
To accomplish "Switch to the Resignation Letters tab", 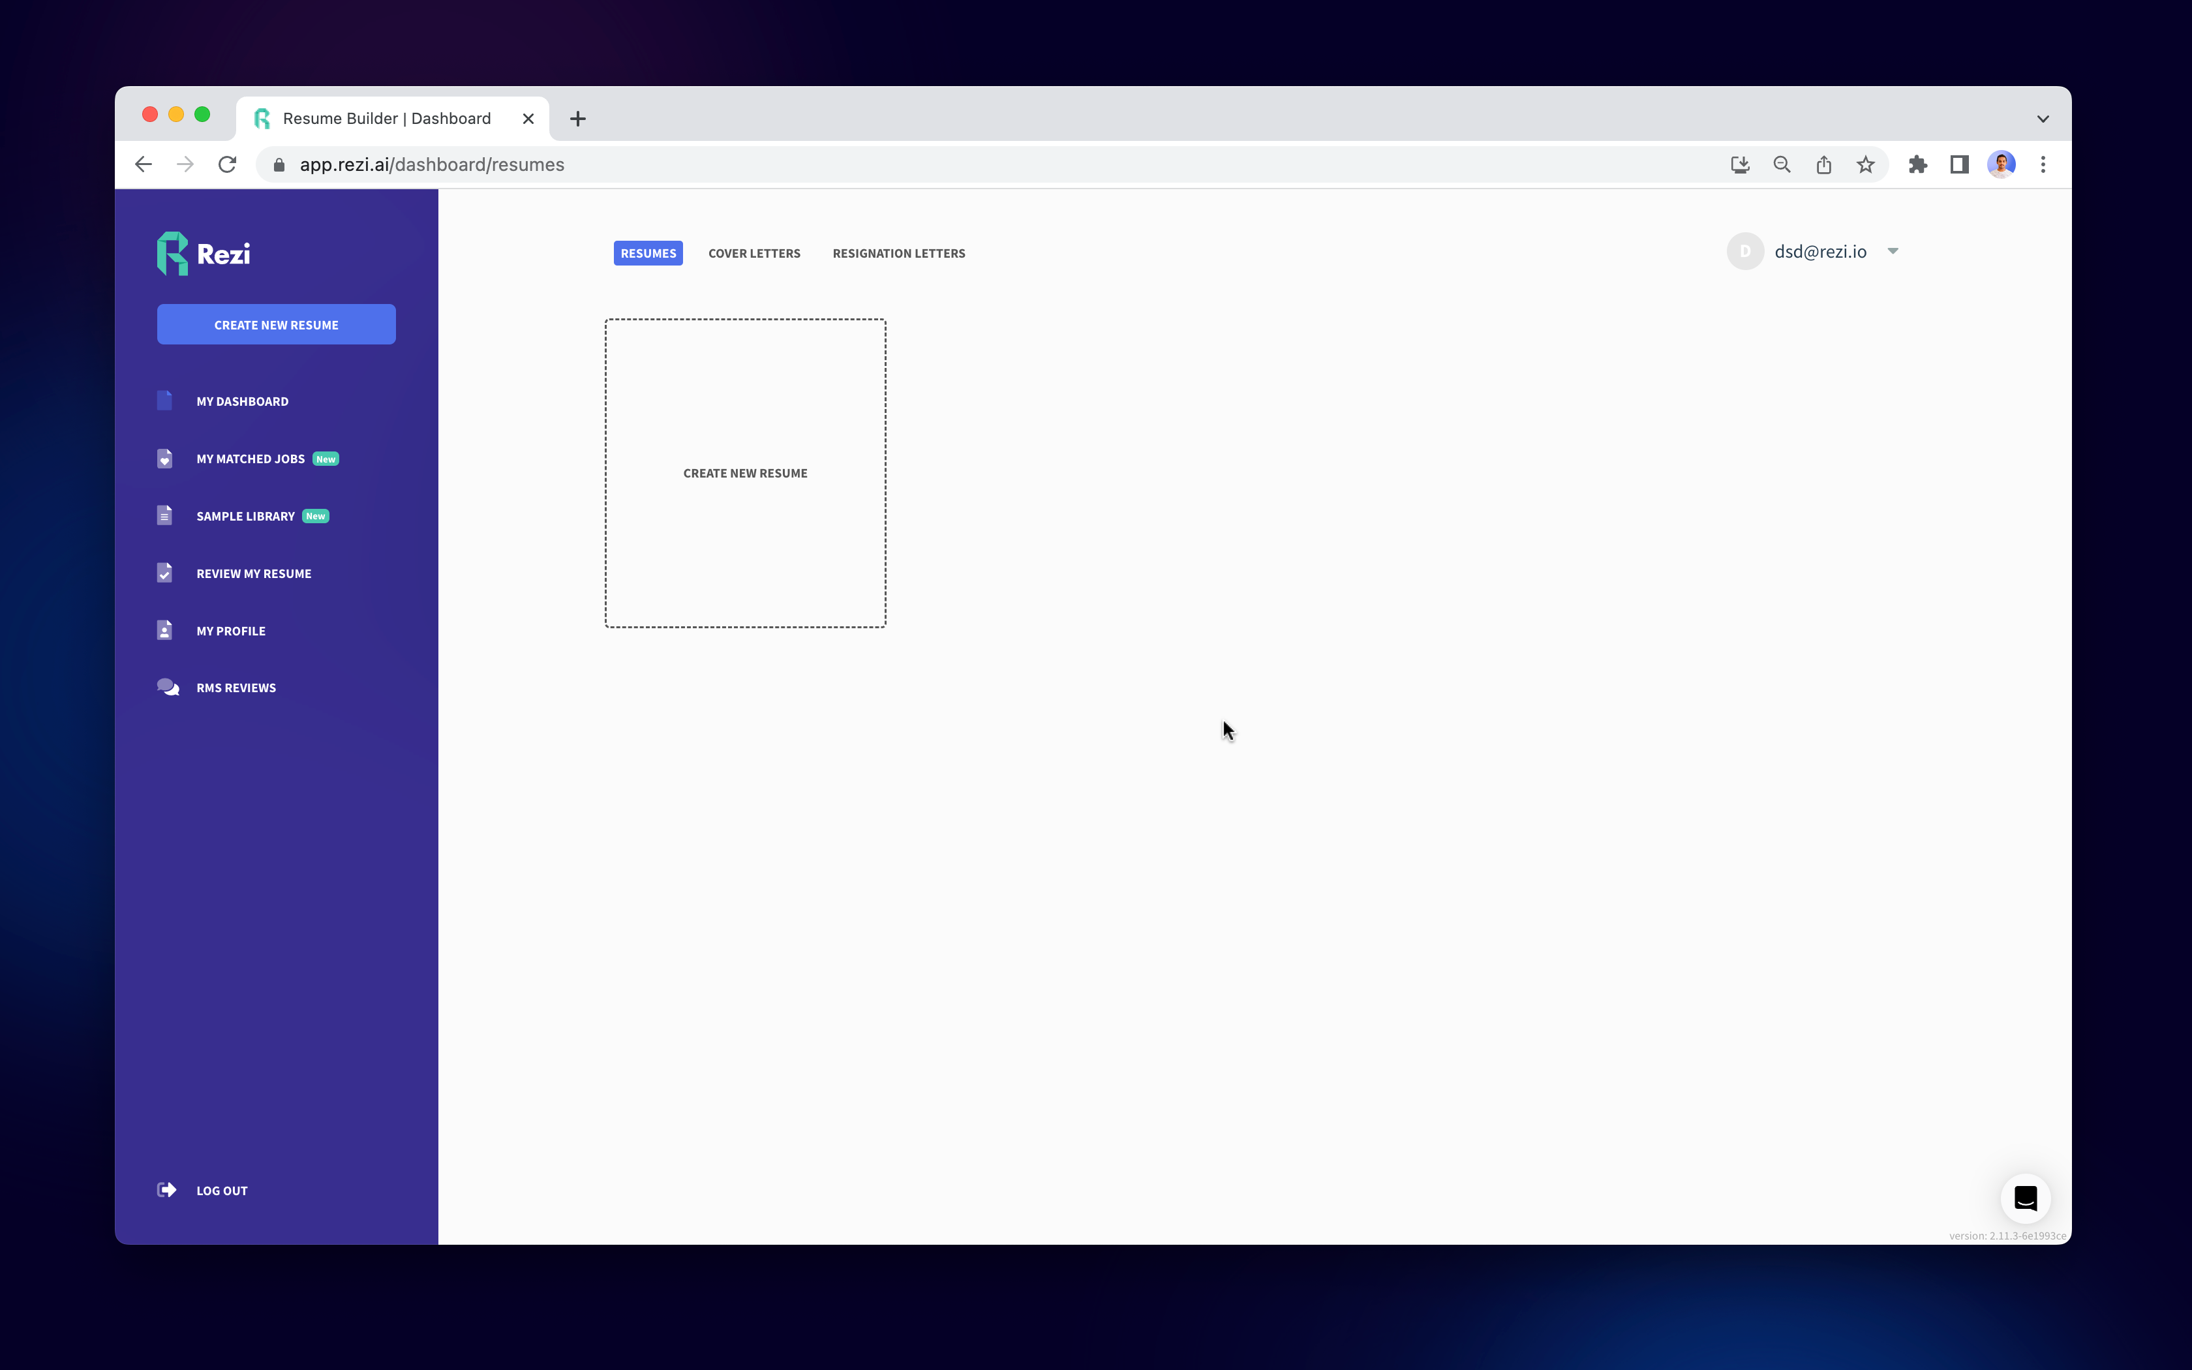I will (898, 254).
